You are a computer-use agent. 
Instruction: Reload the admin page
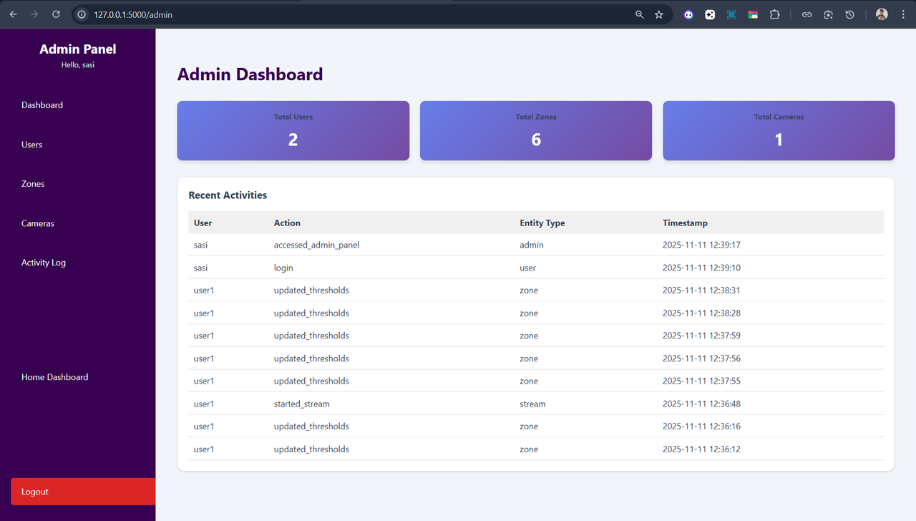click(x=56, y=14)
